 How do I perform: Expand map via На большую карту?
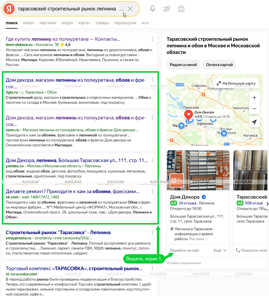(x=236, y=83)
